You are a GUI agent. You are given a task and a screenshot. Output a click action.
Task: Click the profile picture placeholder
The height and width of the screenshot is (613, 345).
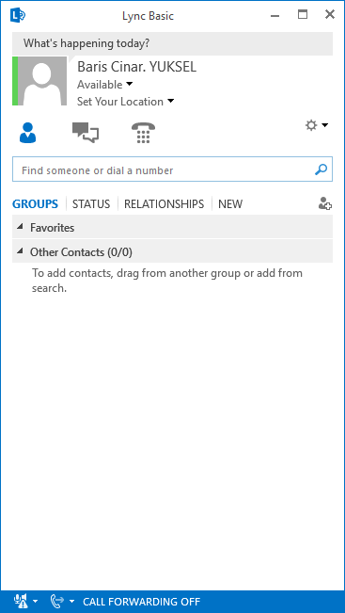(x=42, y=81)
